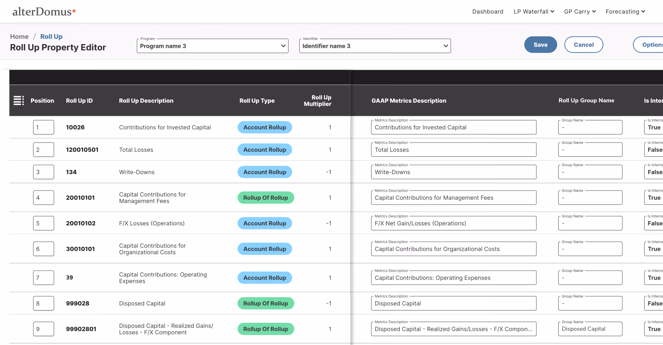The image size is (663, 345).
Task: Edit Group Name field for row 20010101
Action: click(590, 198)
